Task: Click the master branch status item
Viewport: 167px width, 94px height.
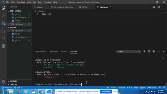Action: pos(7,88)
